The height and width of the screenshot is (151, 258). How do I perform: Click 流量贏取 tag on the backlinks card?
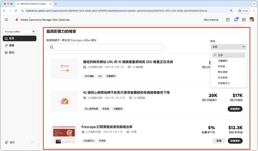111,76
